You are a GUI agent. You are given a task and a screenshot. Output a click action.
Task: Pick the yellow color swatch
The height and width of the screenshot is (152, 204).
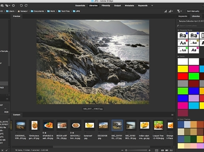[x=183, y=69]
